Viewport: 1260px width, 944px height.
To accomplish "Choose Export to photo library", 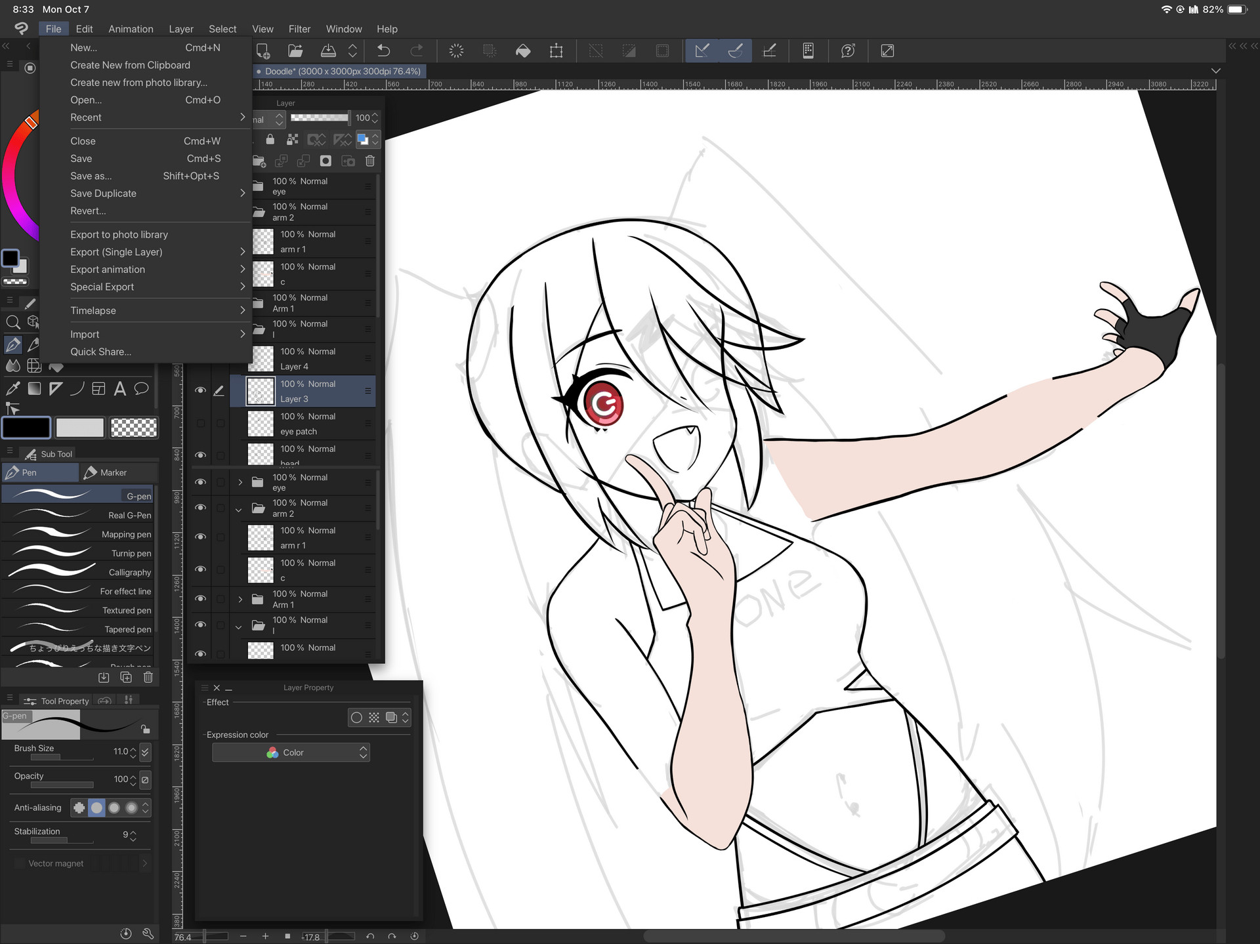I will 146,234.
